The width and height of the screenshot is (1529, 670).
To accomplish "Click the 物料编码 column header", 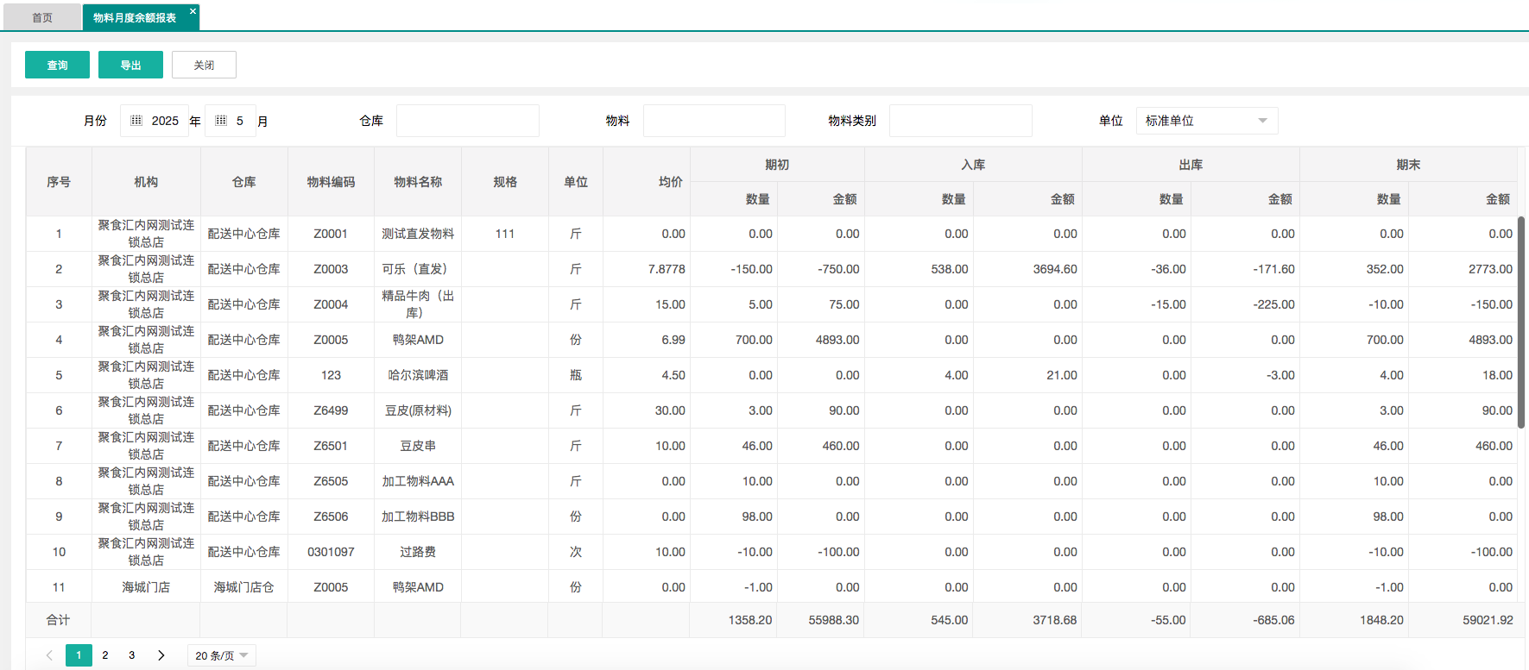I will tap(331, 182).
